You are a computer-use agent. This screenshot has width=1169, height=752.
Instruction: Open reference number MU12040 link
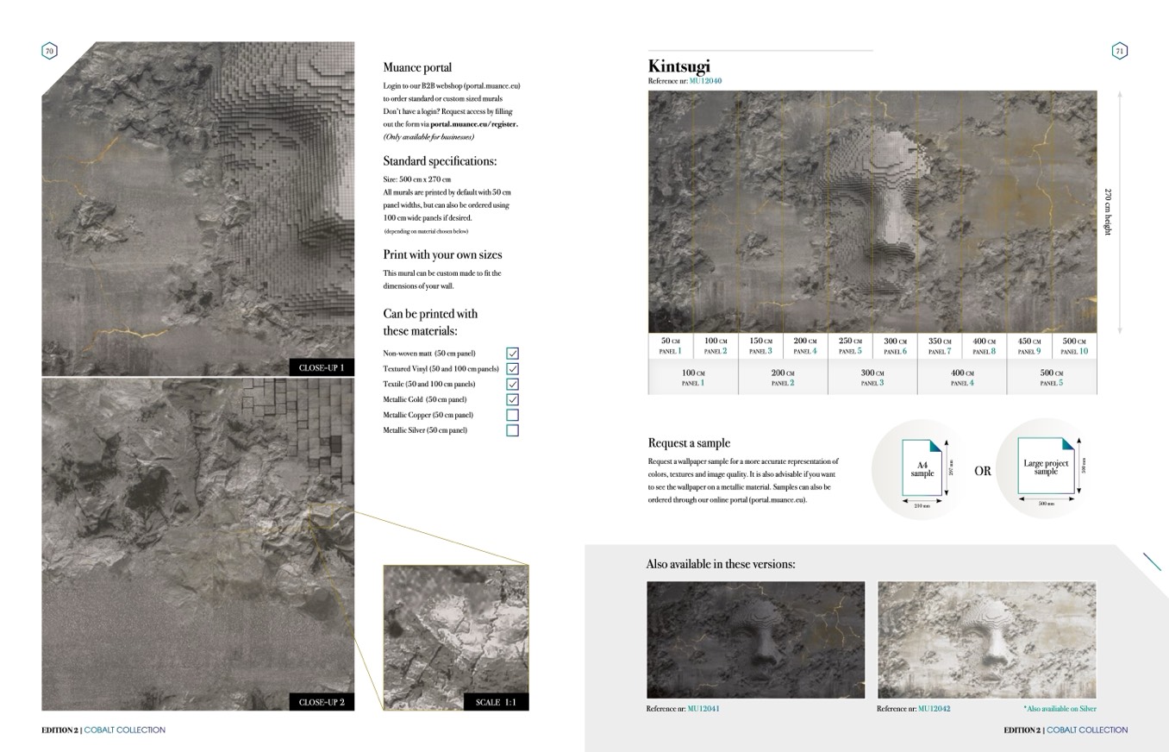[x=705, y=81]
